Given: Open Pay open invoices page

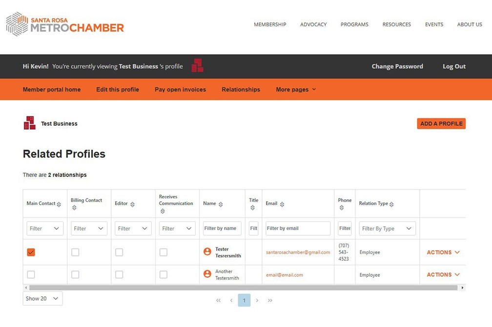Looking at the screenshot, I should pyautogui.click(x=181, y=90).
